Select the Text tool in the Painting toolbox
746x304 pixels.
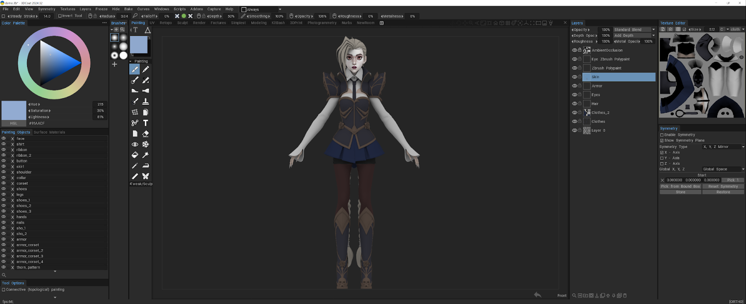click(145, 123)
